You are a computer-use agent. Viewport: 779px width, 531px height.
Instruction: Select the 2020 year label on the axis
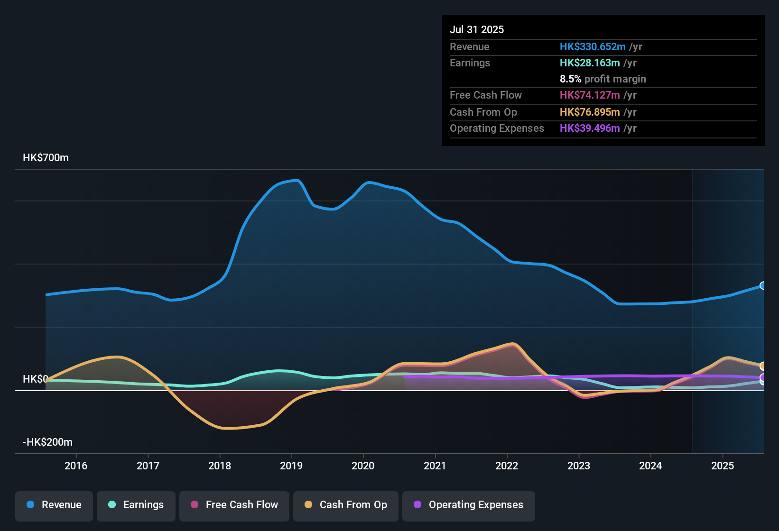(363, 466)
